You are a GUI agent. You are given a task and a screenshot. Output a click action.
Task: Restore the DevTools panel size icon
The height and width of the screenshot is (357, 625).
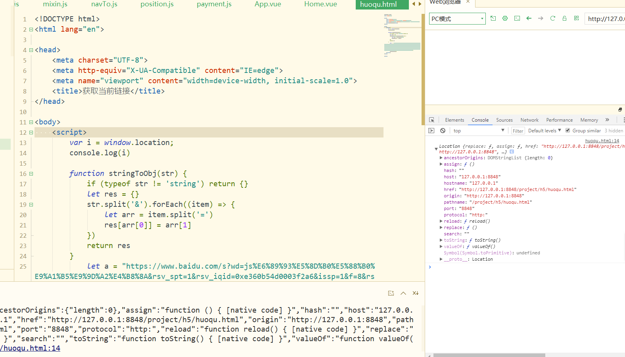(620, 109)
